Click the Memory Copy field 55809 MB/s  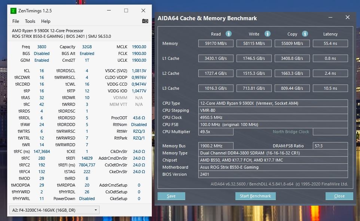click(292, 43)
